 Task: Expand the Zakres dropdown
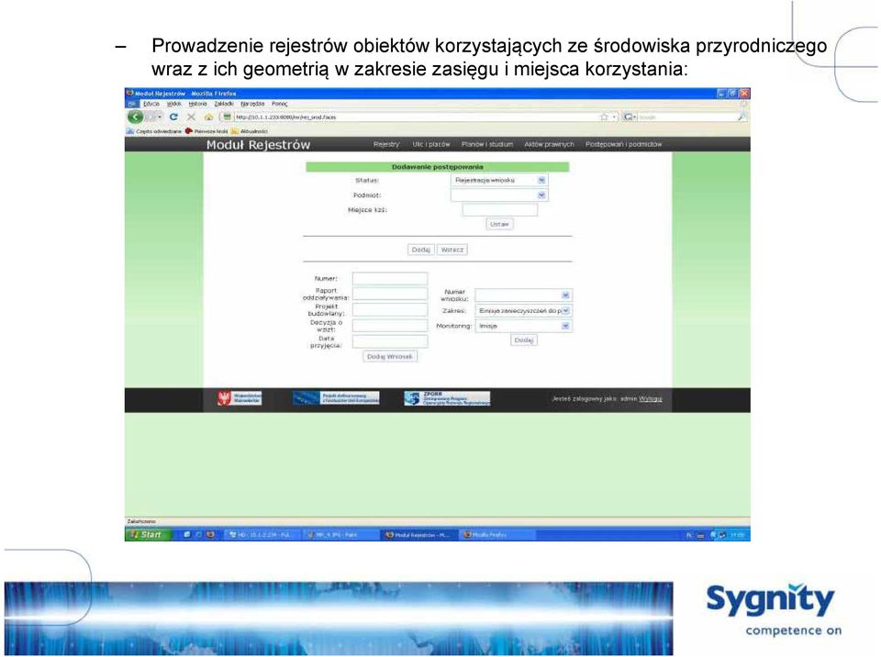pos(566,311)
